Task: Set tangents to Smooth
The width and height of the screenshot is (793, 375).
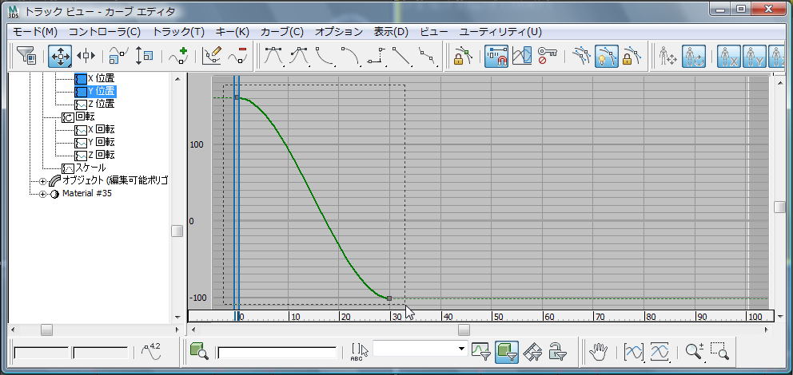Action: [427, 56]
